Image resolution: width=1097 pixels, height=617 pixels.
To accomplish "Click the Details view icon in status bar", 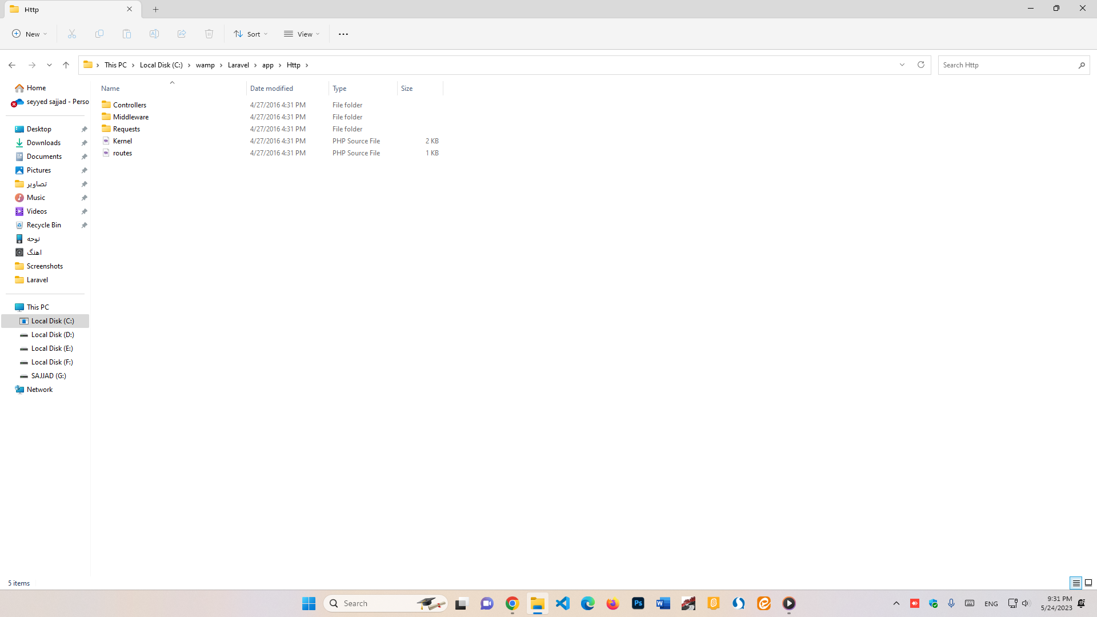I will (1076, 582).
